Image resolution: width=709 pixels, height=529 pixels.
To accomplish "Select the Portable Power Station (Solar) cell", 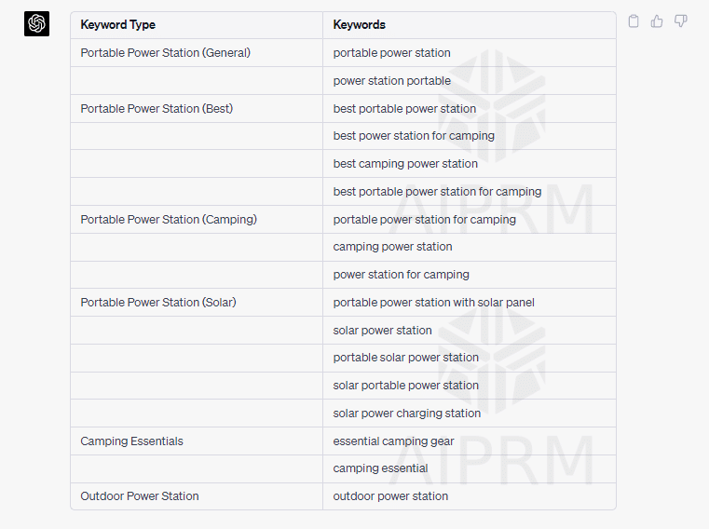I will click(x=158, y=303).
